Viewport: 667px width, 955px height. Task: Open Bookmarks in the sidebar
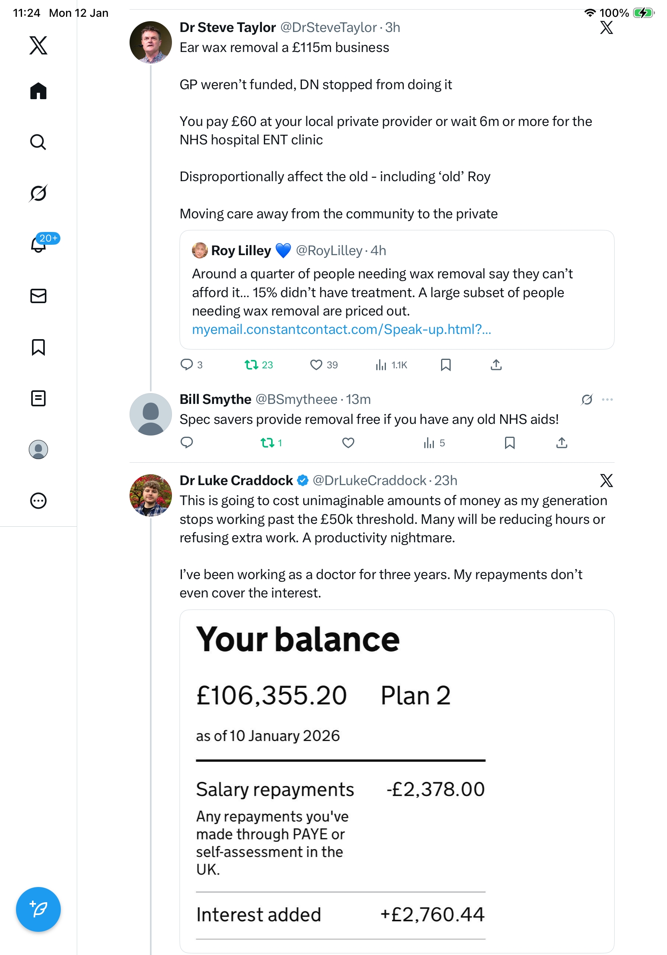(38, 347)
